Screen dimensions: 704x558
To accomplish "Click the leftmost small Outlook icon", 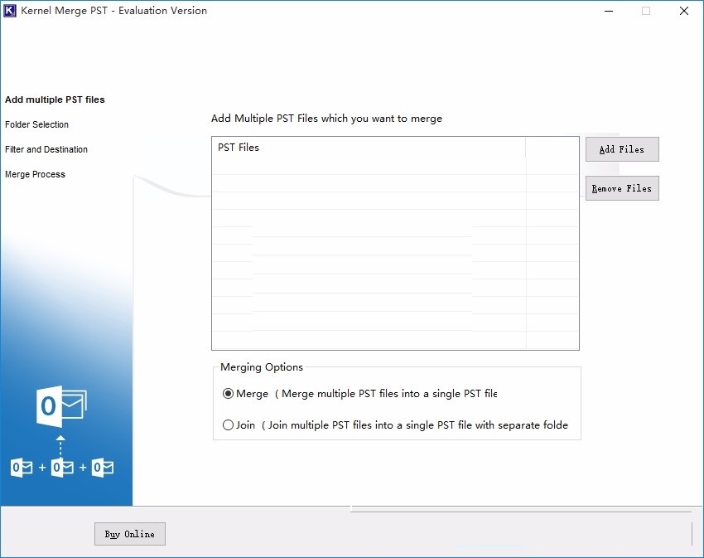I will (22, 468).
